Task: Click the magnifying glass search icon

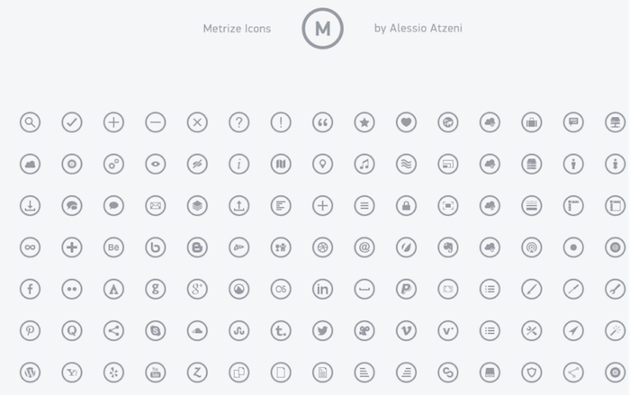Action: pos(30,122)
